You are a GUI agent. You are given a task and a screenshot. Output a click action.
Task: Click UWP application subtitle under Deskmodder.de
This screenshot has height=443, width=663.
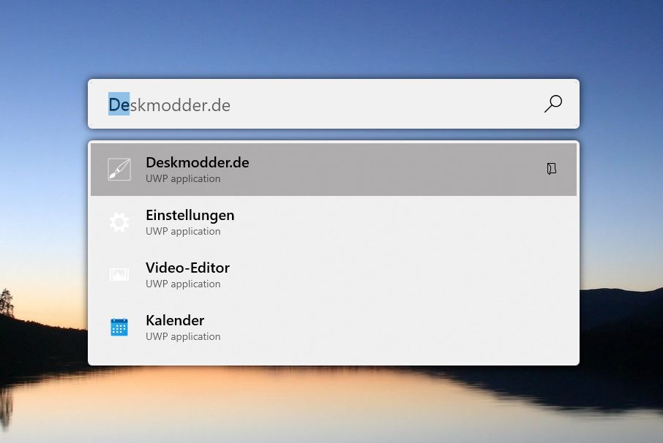pyautogui.click(x=183, y=179)
